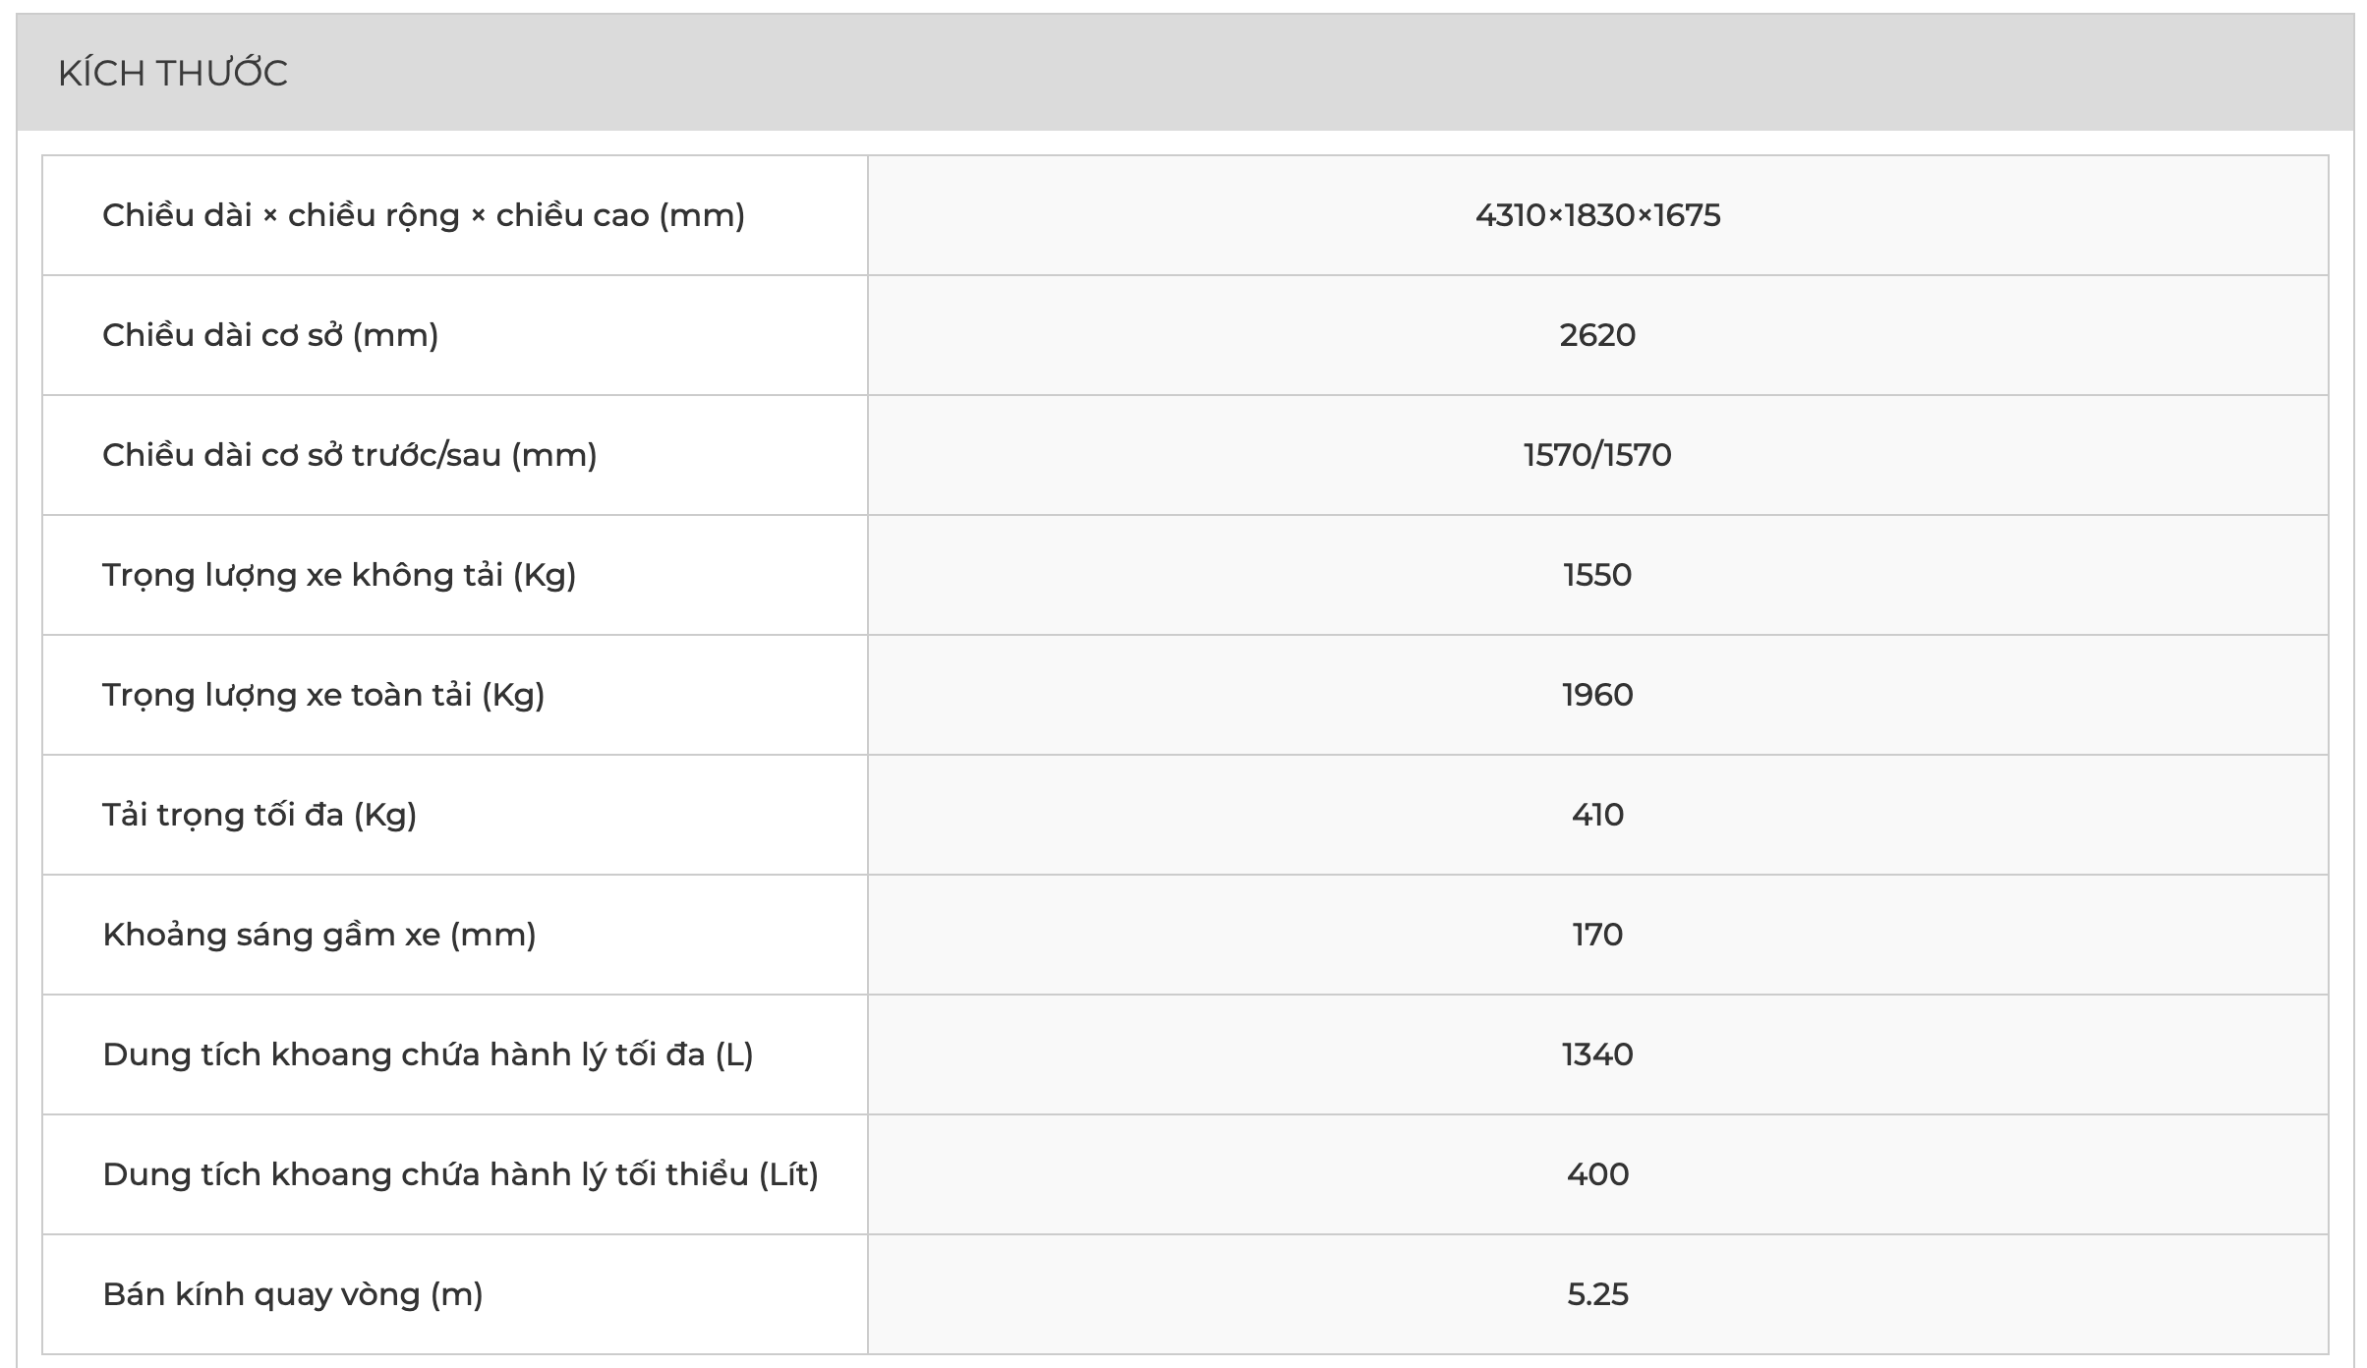2367x1368 pixels.
Task: Select the 1960 kg value
Action: click(1597, 695)
